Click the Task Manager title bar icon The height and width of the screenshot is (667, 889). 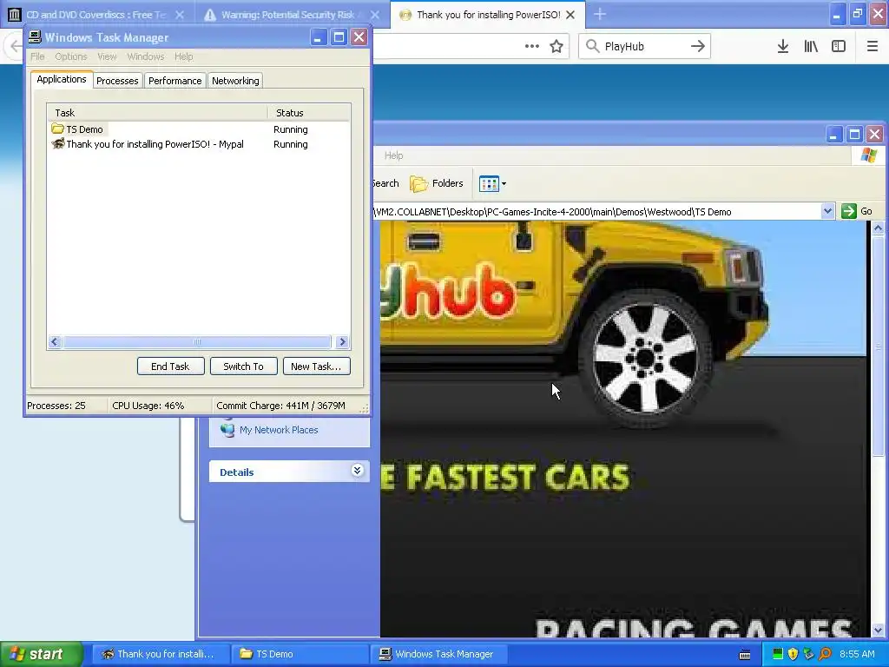(35, 37)
